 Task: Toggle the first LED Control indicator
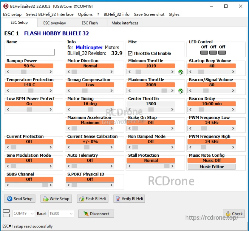point(204,53)
